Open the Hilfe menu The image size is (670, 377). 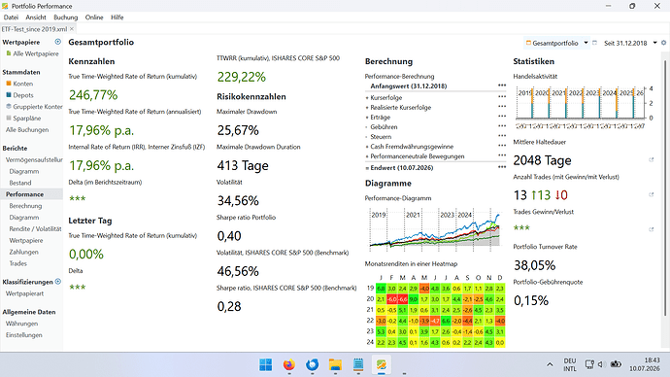pyautogui.click(x=117, y=17)
